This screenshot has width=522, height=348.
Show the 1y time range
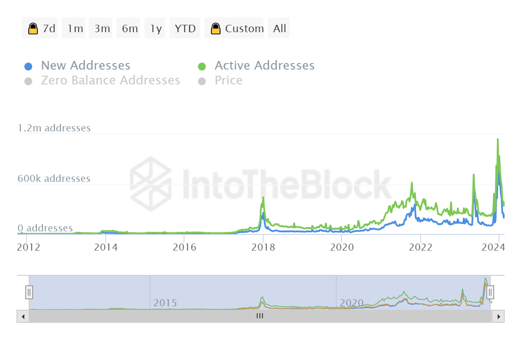click(x=156, y=29)
